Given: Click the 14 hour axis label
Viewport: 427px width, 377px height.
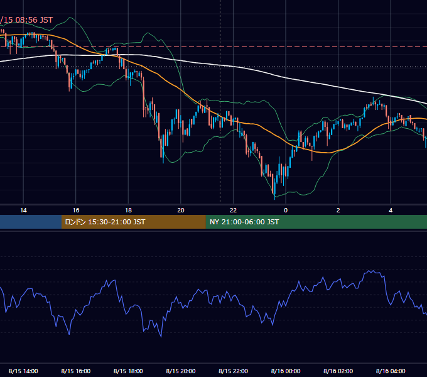Looking at the screenshot, I should point(23,210).
